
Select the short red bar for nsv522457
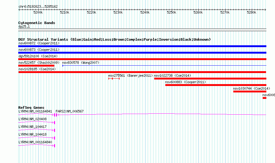(x=36, y=66)
